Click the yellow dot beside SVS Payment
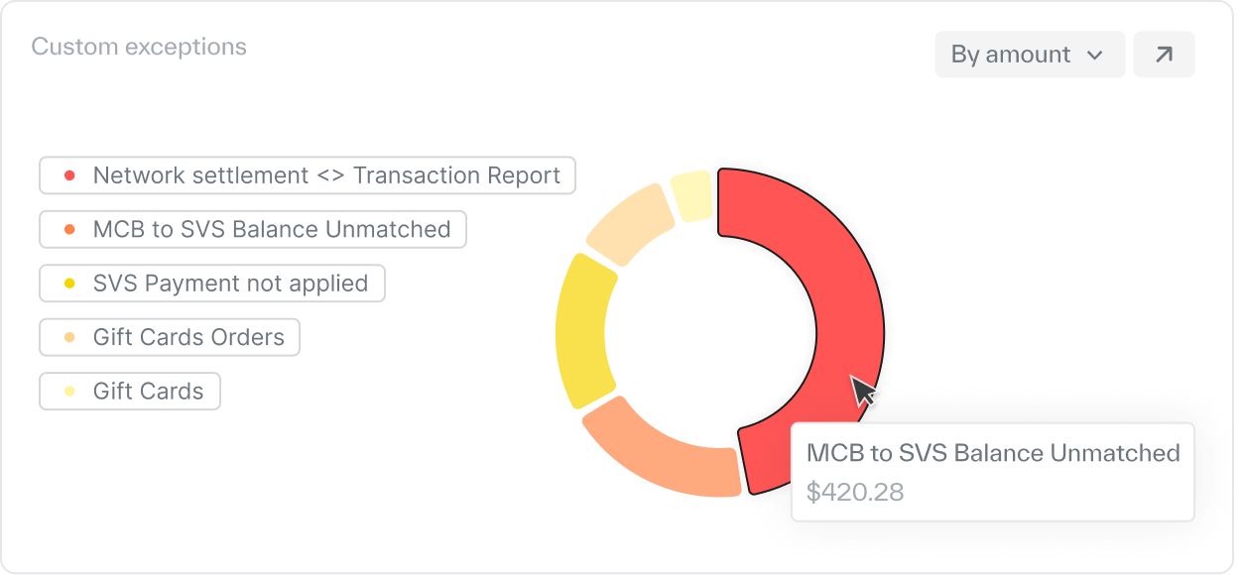This screenshot has height=575, width=1242. click(x=69, y=284)
